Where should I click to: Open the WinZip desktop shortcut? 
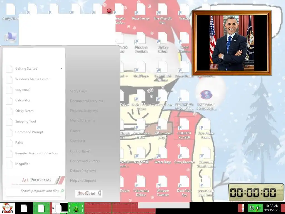[x=184, y=12]
